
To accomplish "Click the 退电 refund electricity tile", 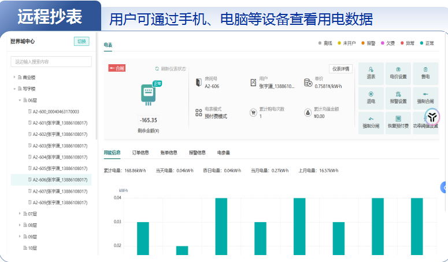I will click(x=371, y=98).
